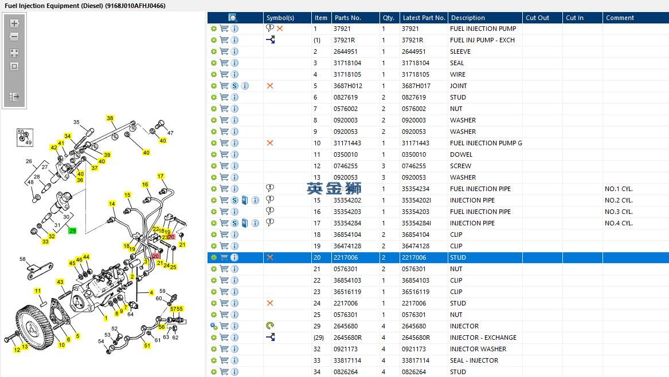Image resolution: width=669 pixels, height=377 pixels.
Task: Click description INJECTOR - EXCHANGE
Action: tap(483, 338)
